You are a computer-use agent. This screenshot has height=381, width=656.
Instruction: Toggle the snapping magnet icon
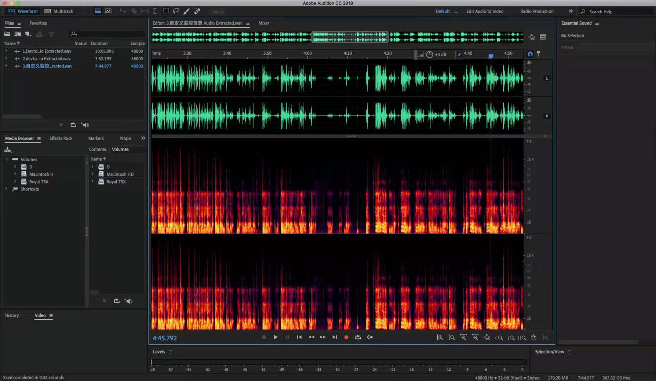(x=530, y=54)
